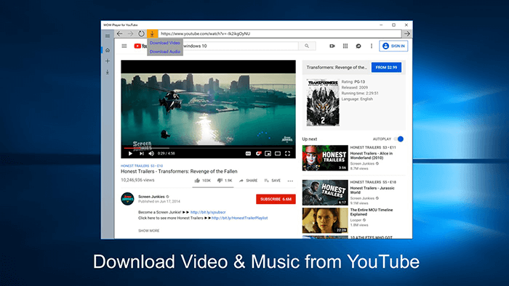Open Home in the left sidebar
This screenshot has width=509, height=286.
108,50
